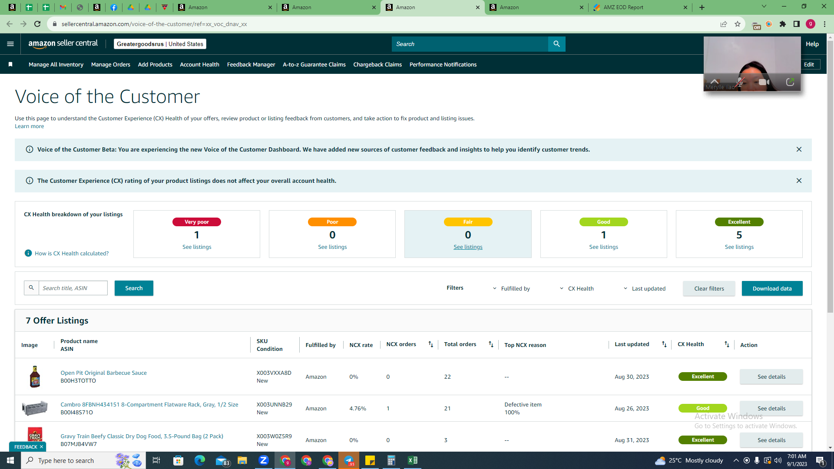Open Chargeback Claims page
The height and width of the screenshot is (469, 834).
click(x=377, y=64)
